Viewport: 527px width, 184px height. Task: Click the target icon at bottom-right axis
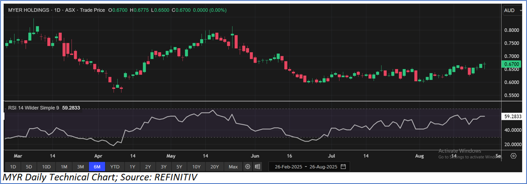tap(513, 156)
